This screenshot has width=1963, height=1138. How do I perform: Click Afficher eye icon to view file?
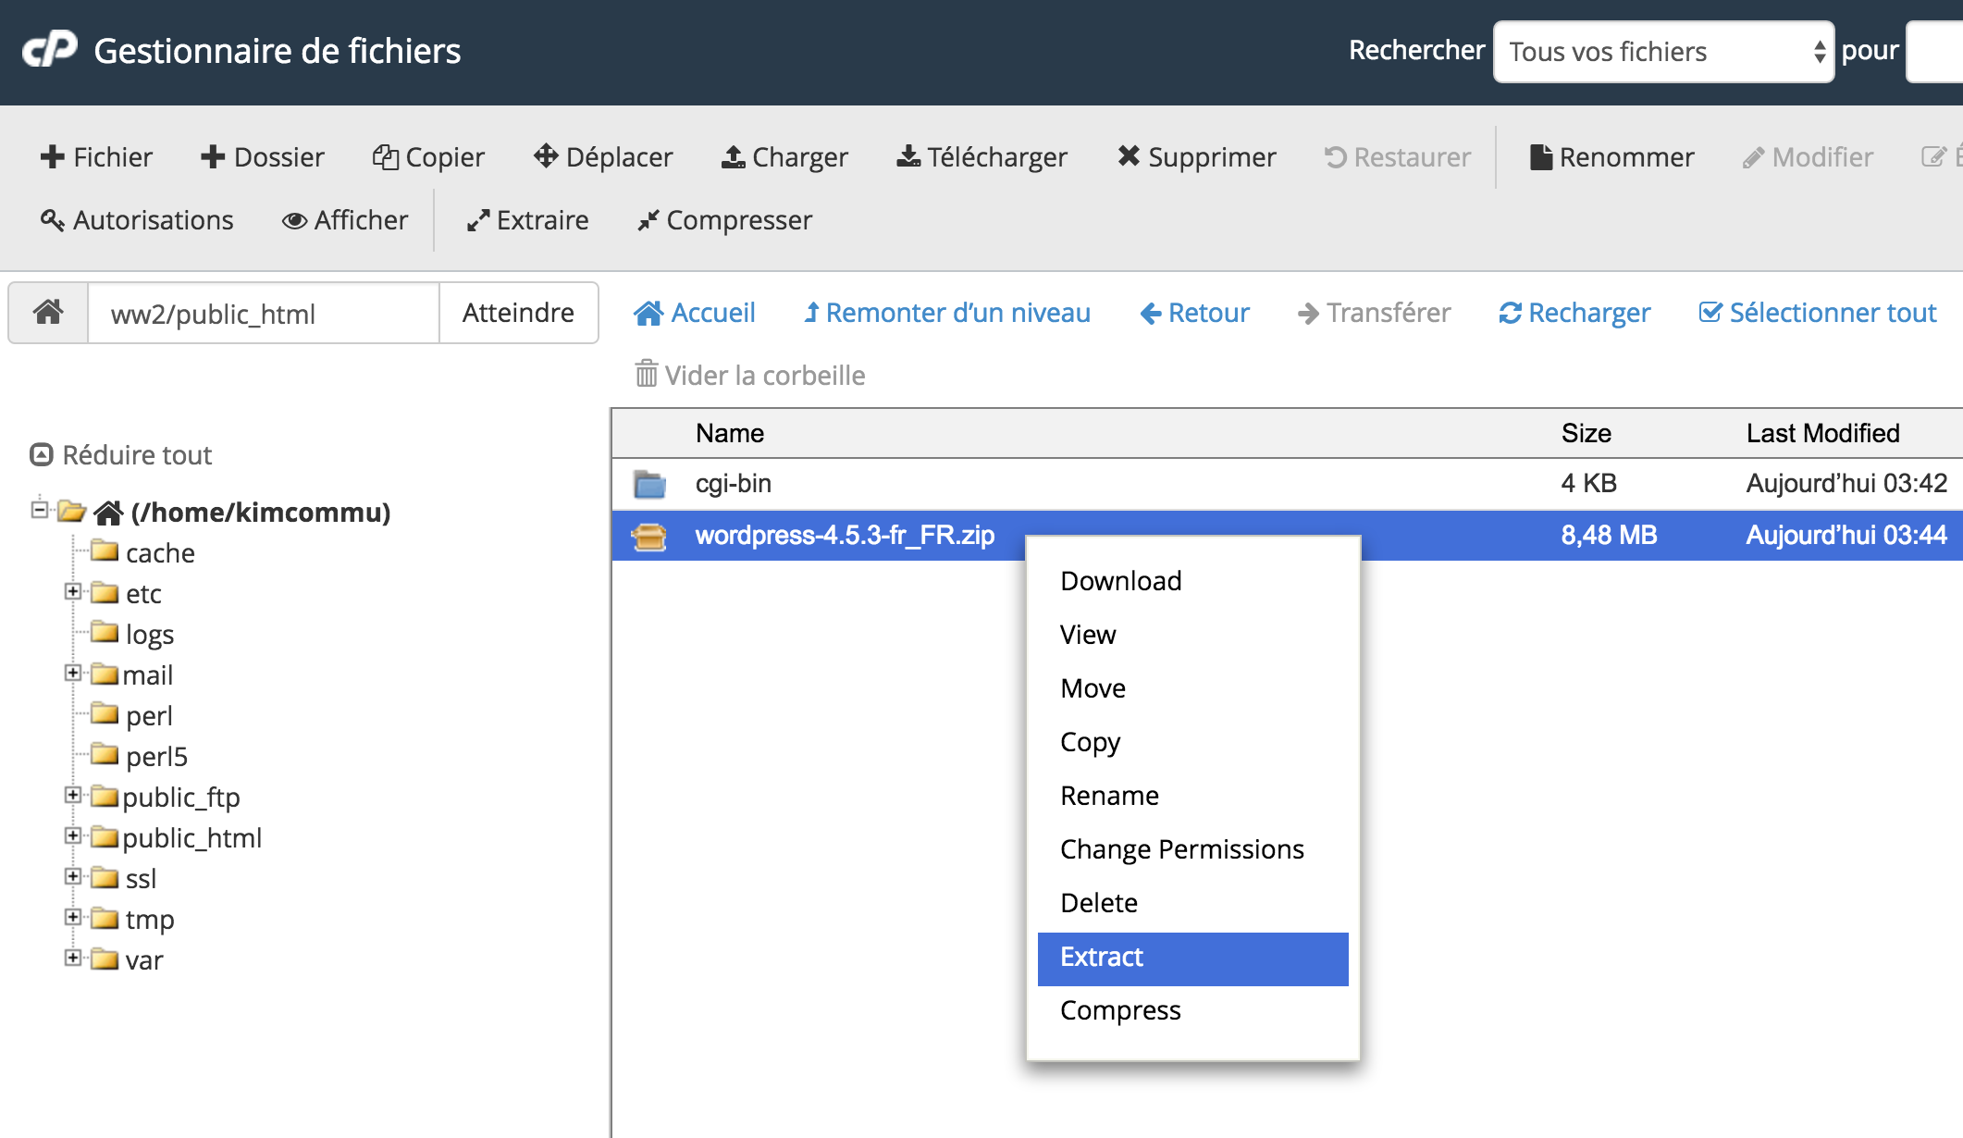pos(294,220)
